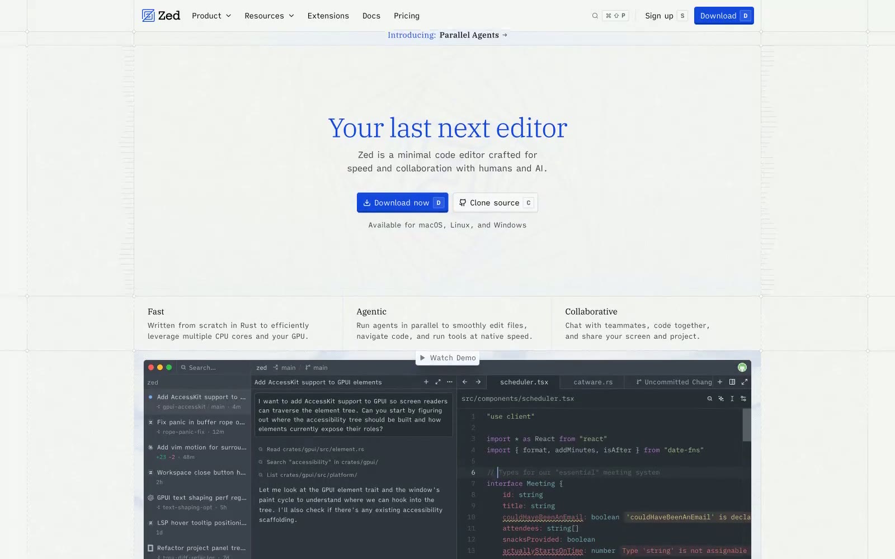
Task: Click the green user avatar in the editor title bar
Action: tap(742, 367)
